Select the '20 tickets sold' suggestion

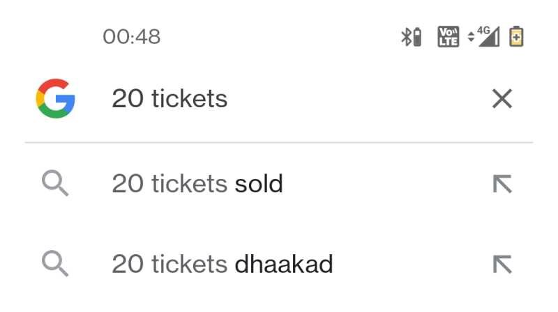coord(197,184)
